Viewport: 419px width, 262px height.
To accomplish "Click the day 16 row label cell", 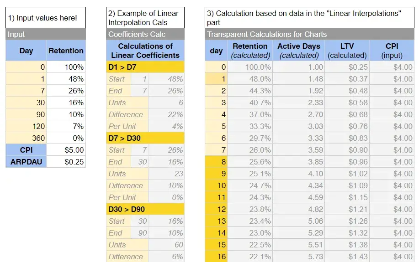I will point(217,257).
